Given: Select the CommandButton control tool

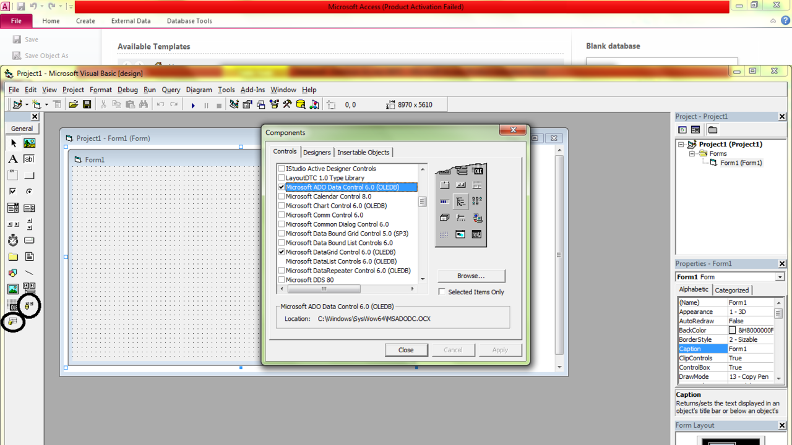Looking at the screenshot, I should tap(29, 176).
